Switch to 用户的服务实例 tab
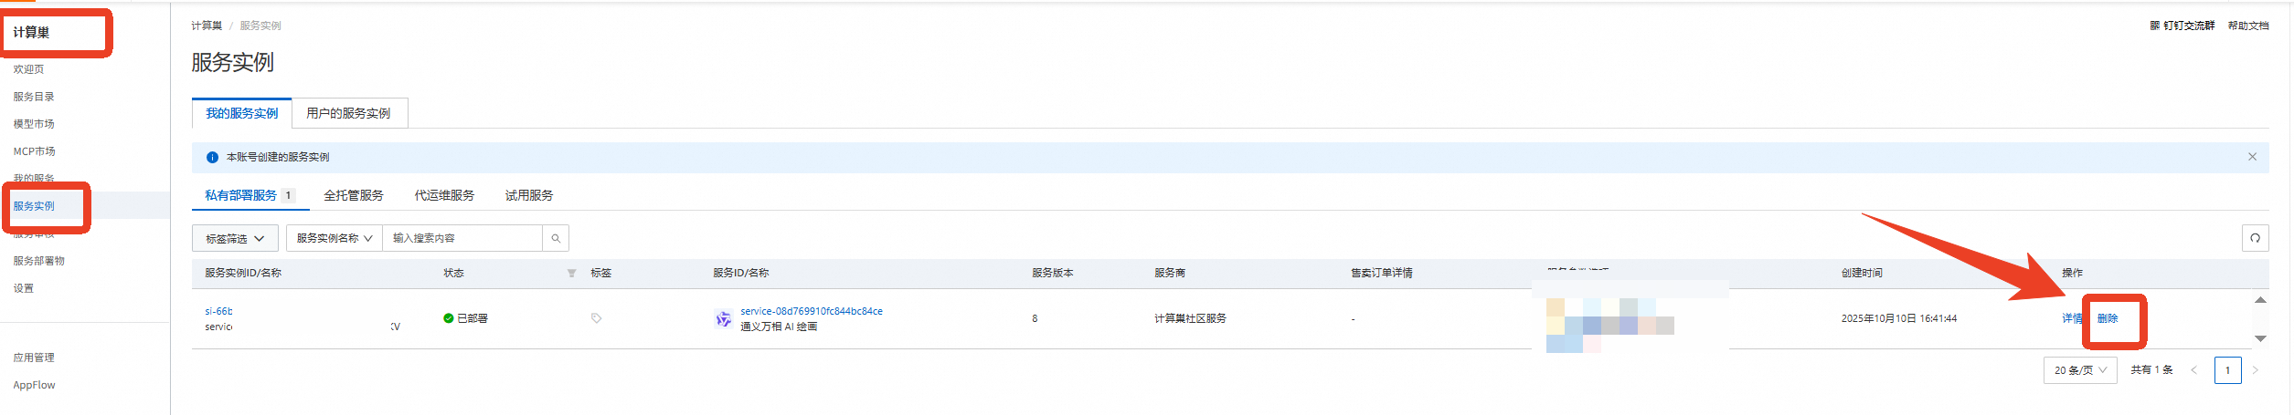Viewport: 2294px width, 415px height. pyautogui.click(x=348, y=113)
